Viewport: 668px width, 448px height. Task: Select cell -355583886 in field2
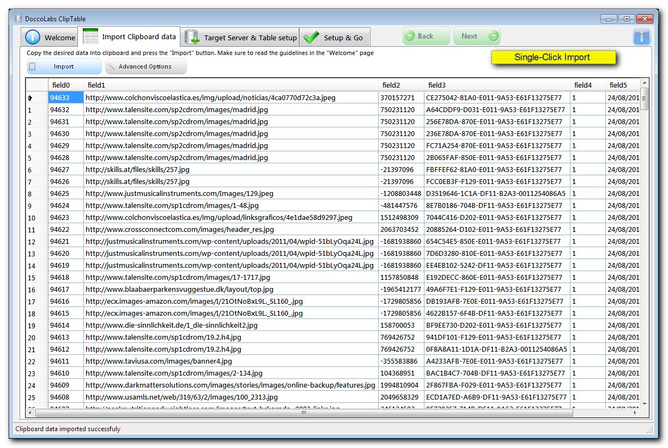[x=402, y=361]
